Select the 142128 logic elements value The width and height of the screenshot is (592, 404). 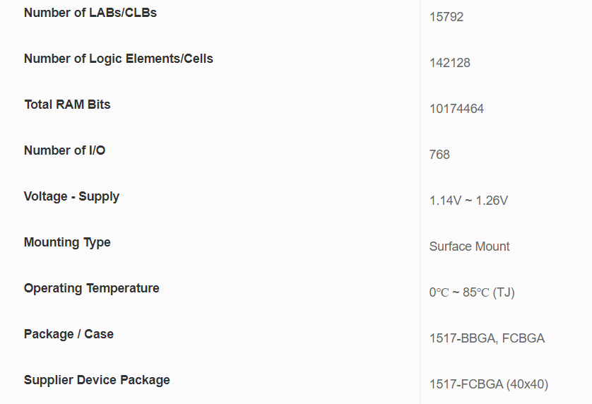point(449,63)
